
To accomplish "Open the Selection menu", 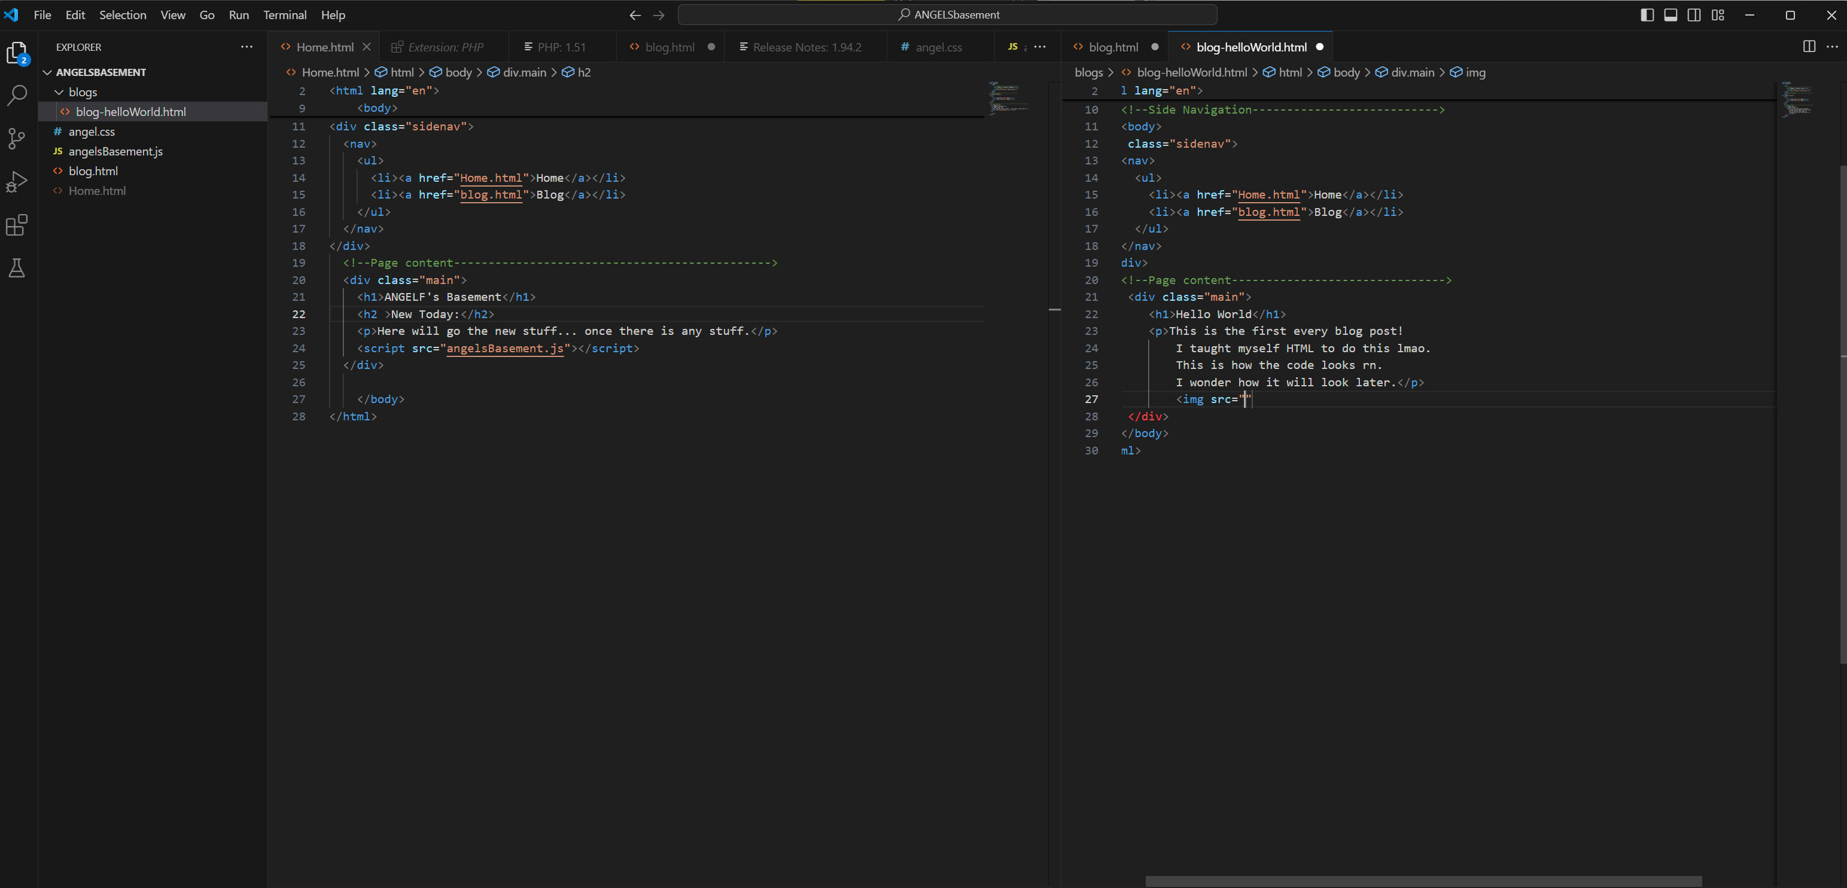I will [x=123, y=15].
